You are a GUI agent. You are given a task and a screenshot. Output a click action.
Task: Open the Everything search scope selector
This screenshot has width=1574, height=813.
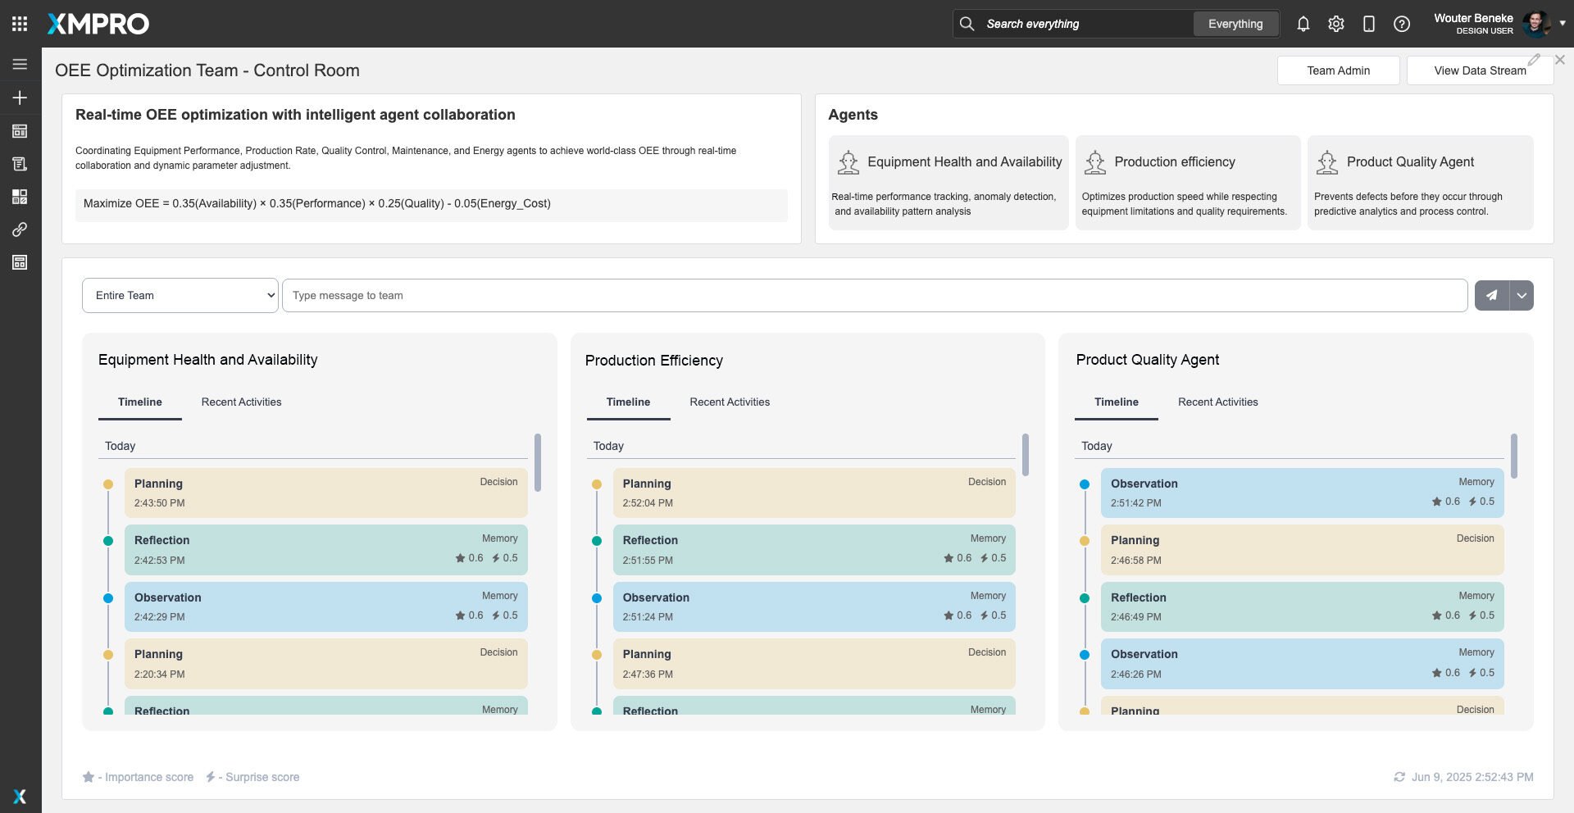[x=1235, y=24]
